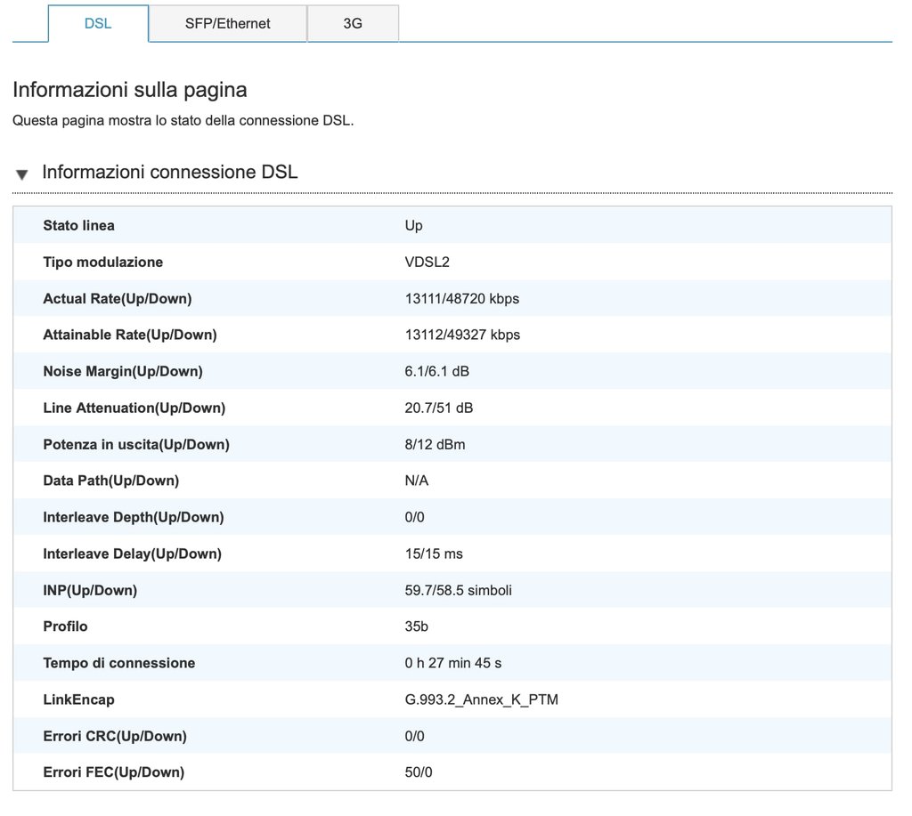Click the Informazioni connessione DSL section title
The width and height of the screenshot is (912, 816).
(x=170, y=172)
